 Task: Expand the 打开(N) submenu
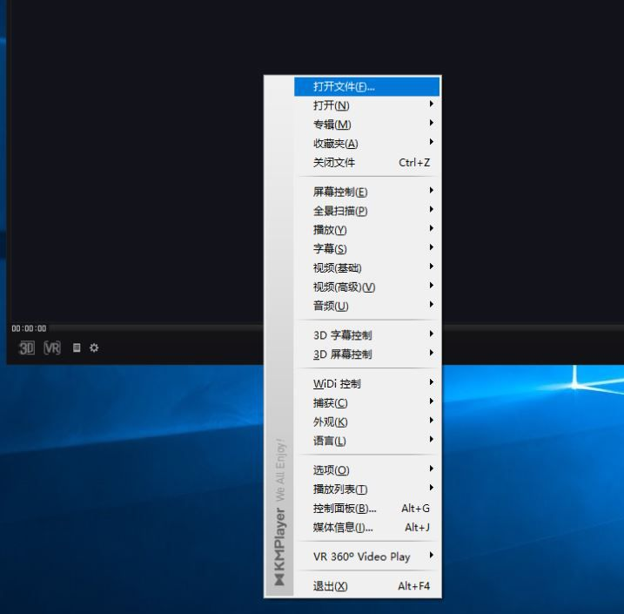(x=331, y=105)
